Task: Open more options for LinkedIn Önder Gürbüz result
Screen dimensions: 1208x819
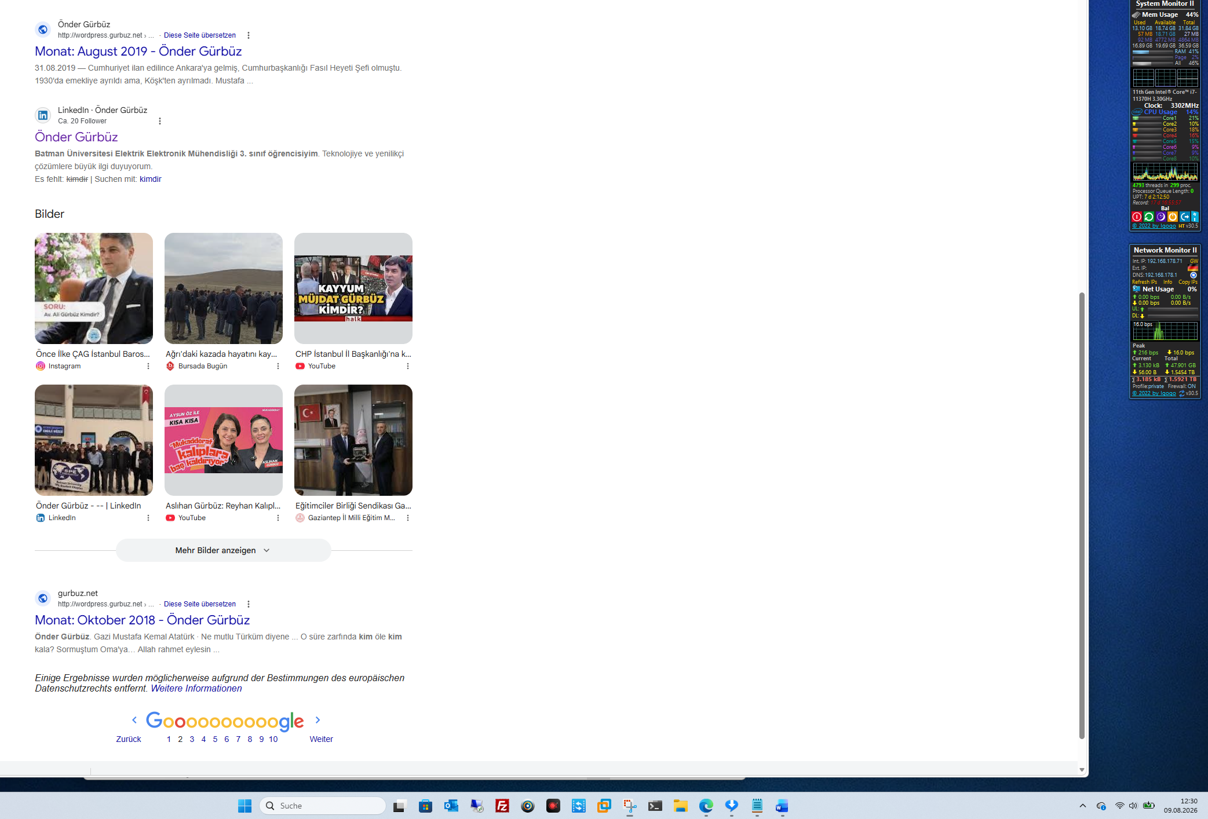Action: click(160, 121)
